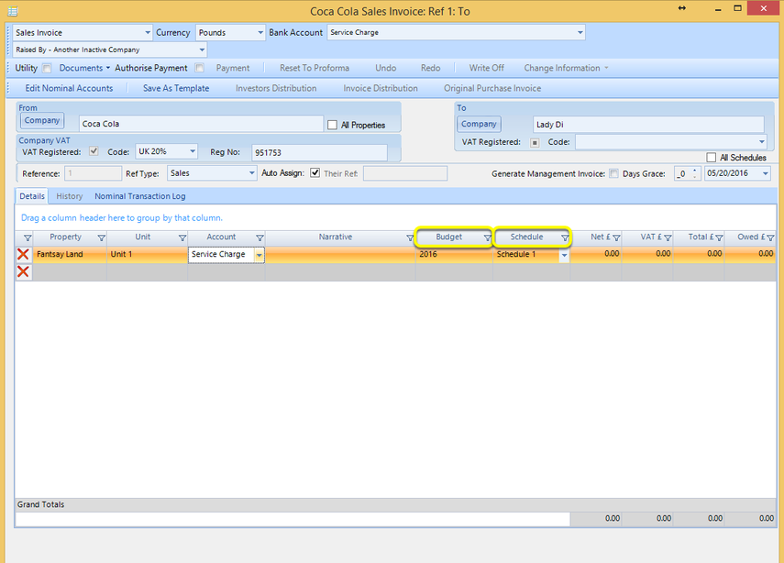Open the VAT £ column filter icon

(668, 237)
